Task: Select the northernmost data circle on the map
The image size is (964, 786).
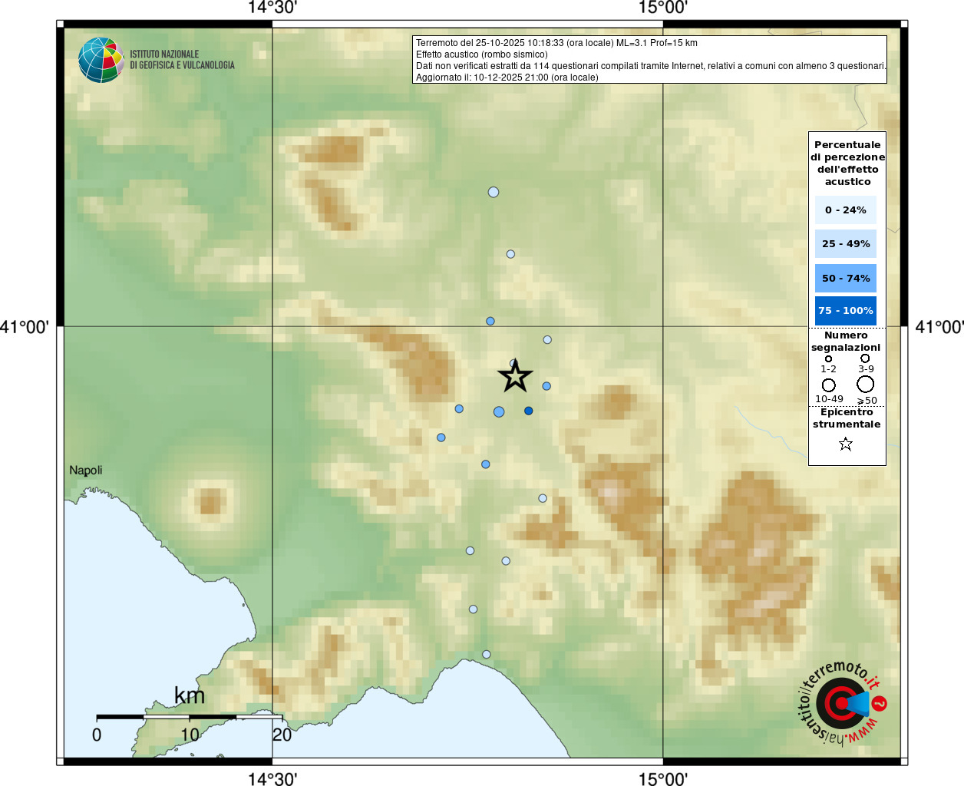Action: 494,192
